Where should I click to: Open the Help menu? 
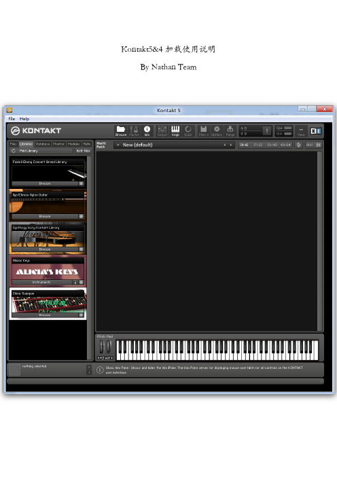pyautogui.click(x=24, y=119)
